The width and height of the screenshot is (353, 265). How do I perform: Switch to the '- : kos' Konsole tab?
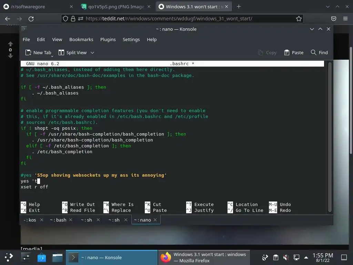(30, 220)
